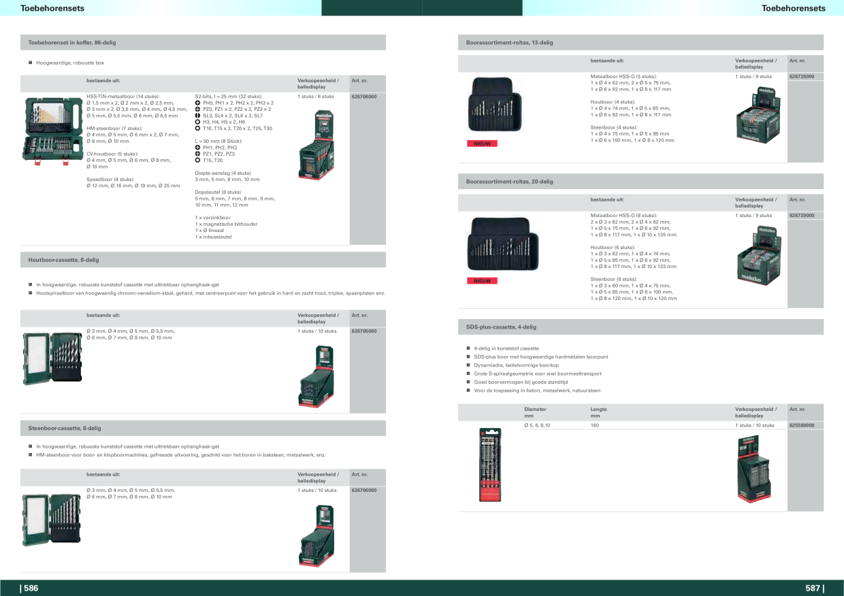The image size is (844, 596).
Task: Click Phillips bit icon before PH0, PH1 x 2
Action: 197,103
